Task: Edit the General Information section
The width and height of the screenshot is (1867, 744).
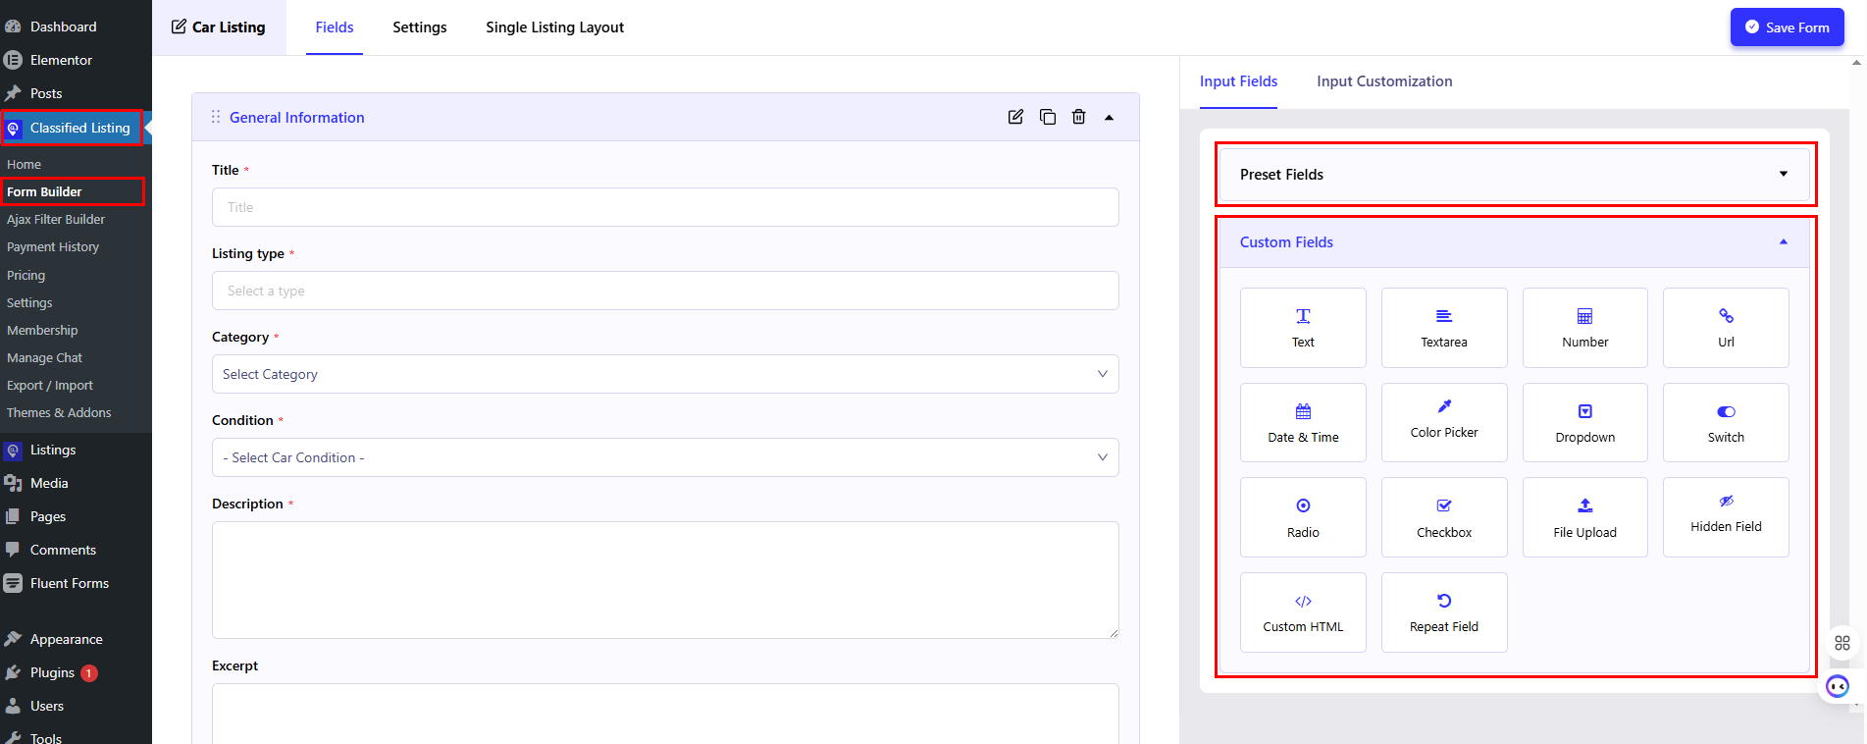Action: tap(1015, 117)
